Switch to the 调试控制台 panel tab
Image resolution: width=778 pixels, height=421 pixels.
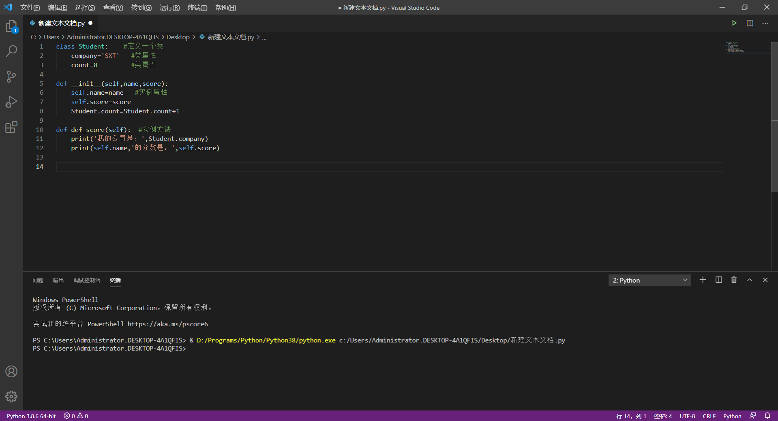tap(87, 280)
